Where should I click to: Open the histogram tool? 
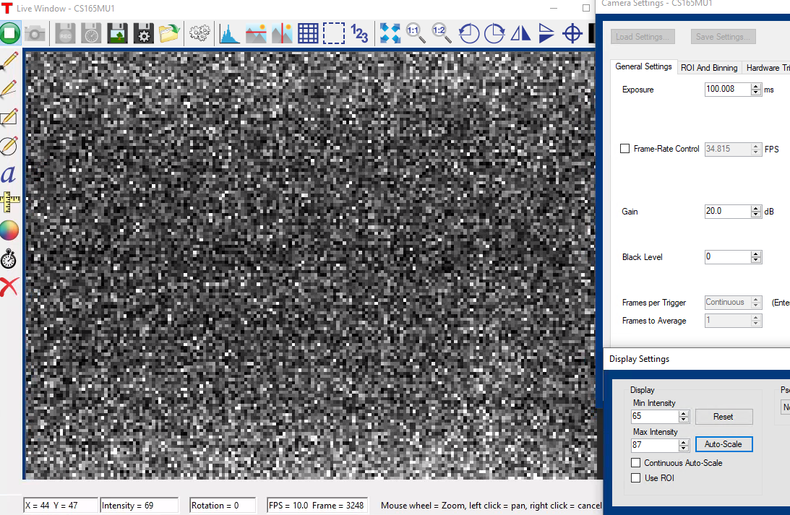pos(229,33)
